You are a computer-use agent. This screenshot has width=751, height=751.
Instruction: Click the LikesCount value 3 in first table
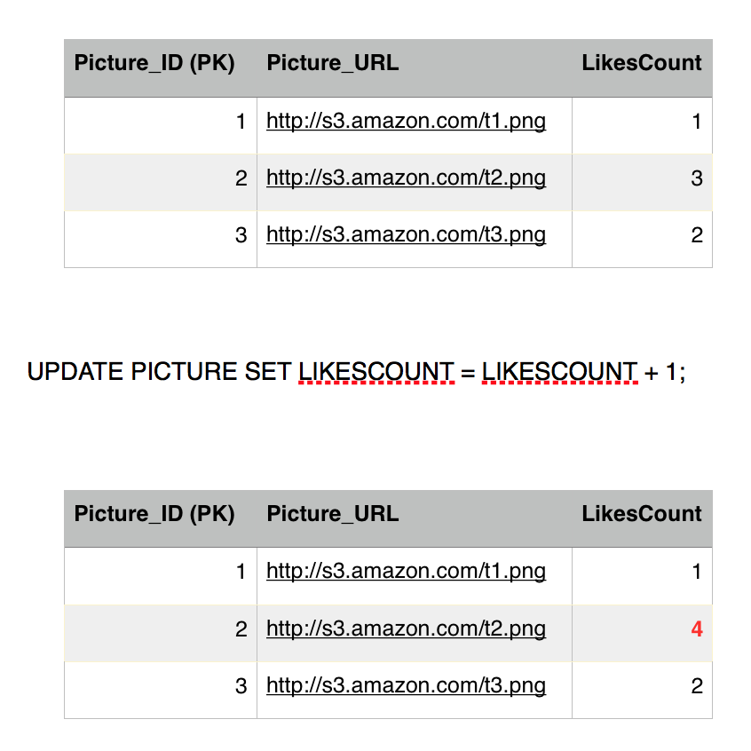click(697, 178)
